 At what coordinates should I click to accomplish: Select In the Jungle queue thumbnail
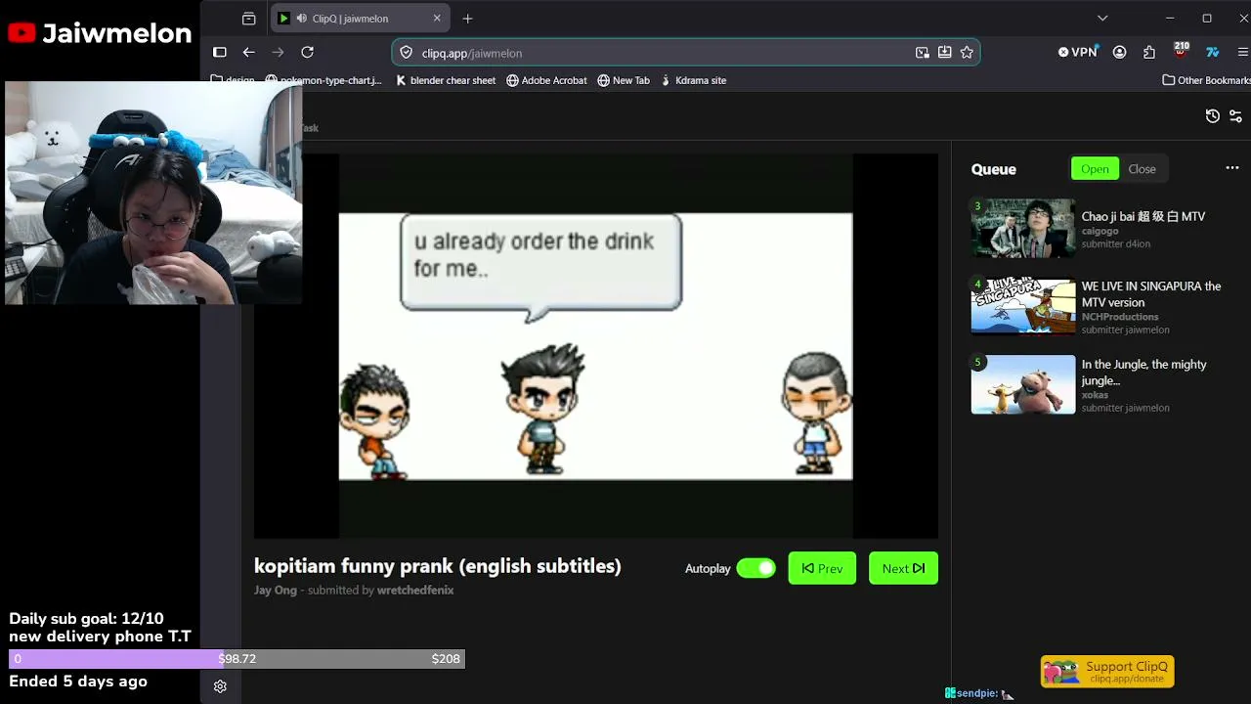pyautogui.click(x=1023, y=385)
